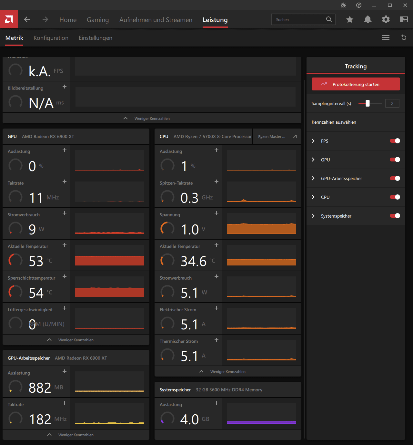The height and width of the screenshot is (445, 413).
Task: Switch to Einstellungen sub-tab
Action: coord(96,38)
